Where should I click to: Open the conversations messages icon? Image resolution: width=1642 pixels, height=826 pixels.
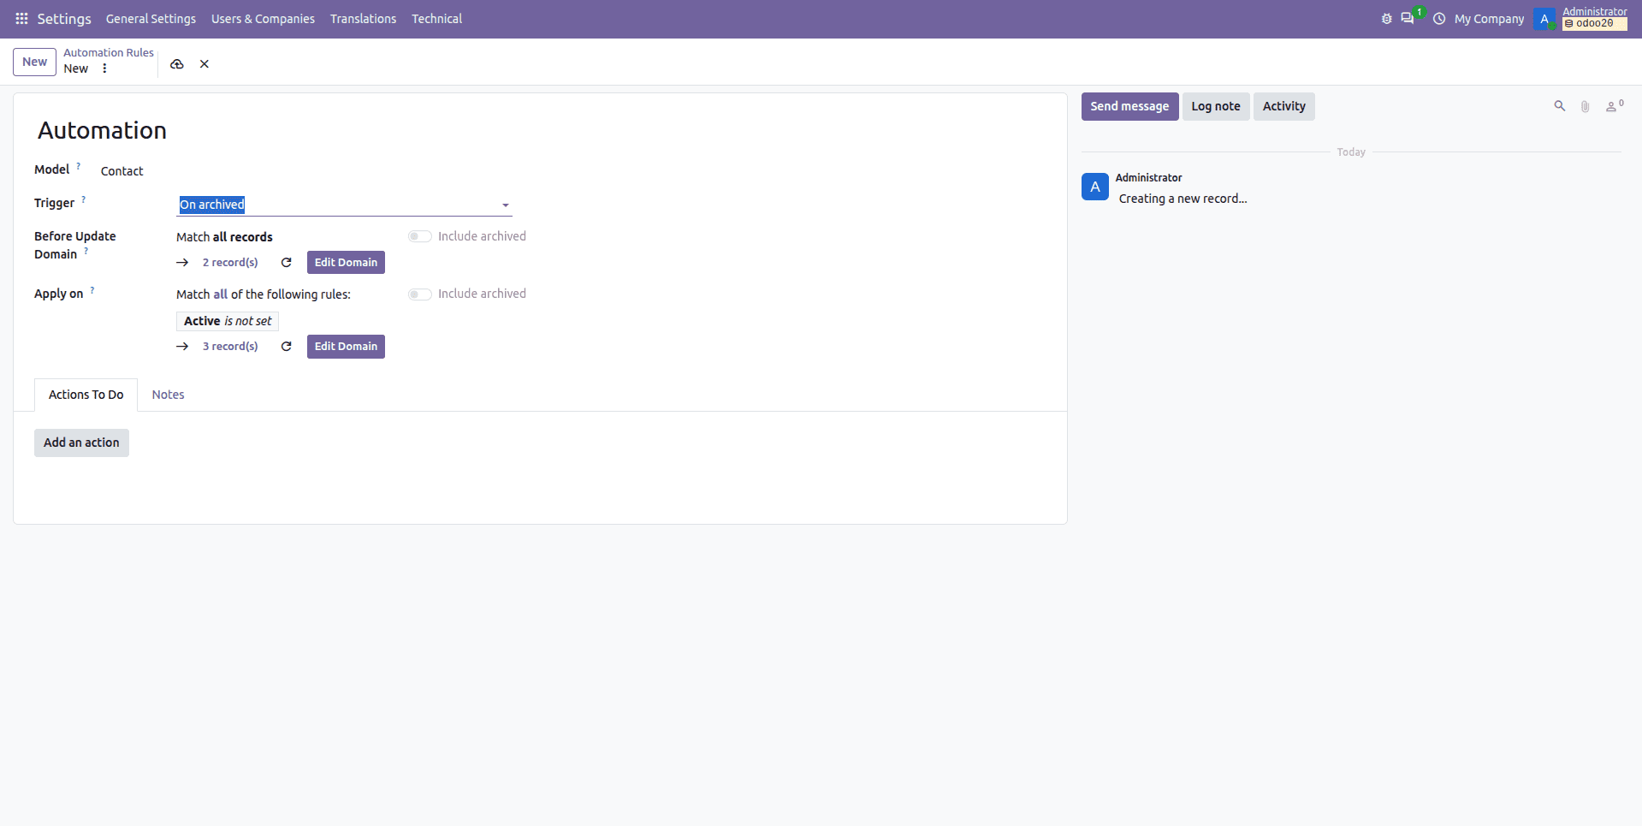tap(1407, 19)
